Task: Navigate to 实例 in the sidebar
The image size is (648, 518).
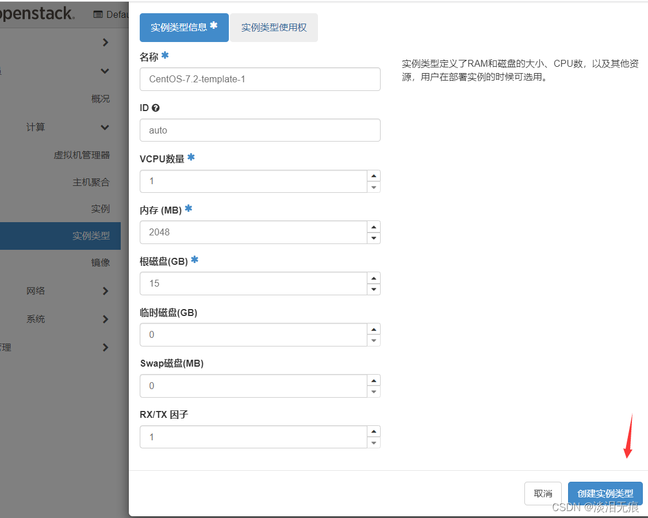Action: click(100, 208)
